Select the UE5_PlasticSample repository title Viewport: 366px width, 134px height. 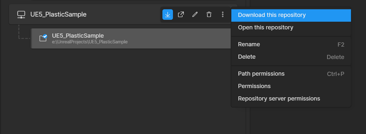click(58, 14)
